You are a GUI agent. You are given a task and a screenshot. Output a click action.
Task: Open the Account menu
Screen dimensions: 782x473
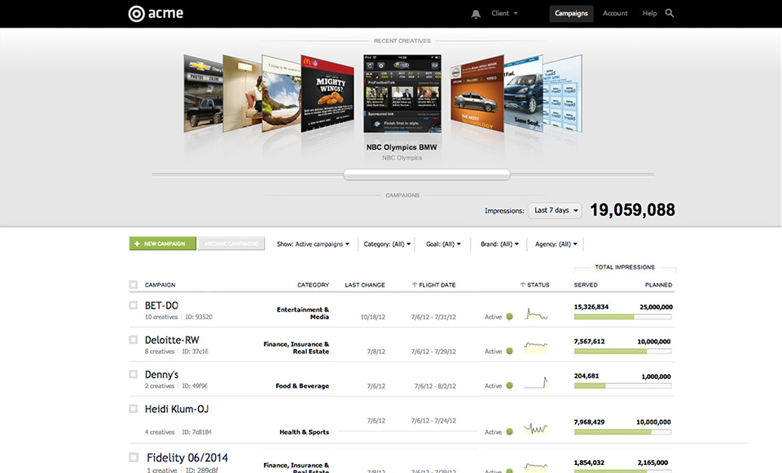click(x=615, y=14)
